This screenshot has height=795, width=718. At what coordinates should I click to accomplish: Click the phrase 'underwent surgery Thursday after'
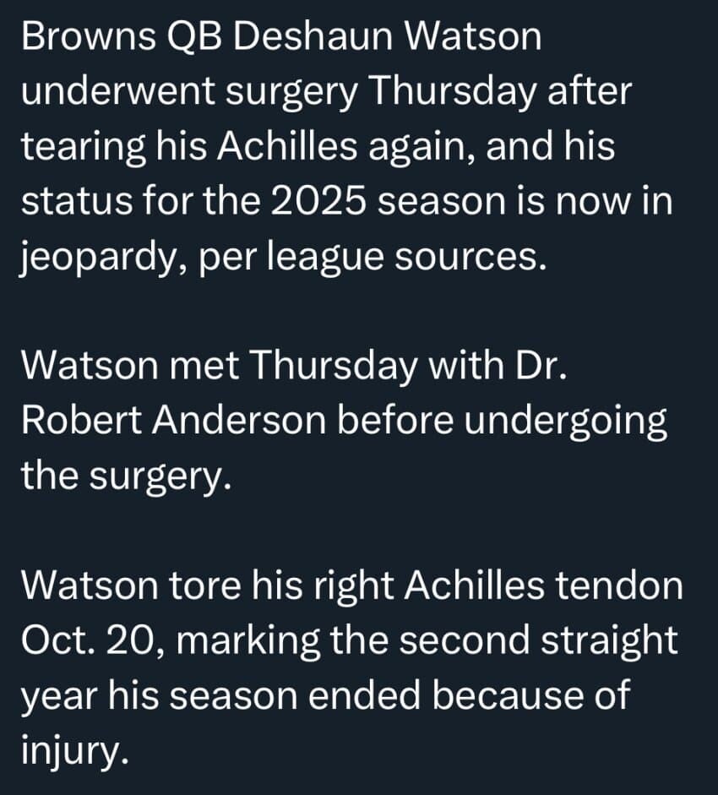[325, 92]
